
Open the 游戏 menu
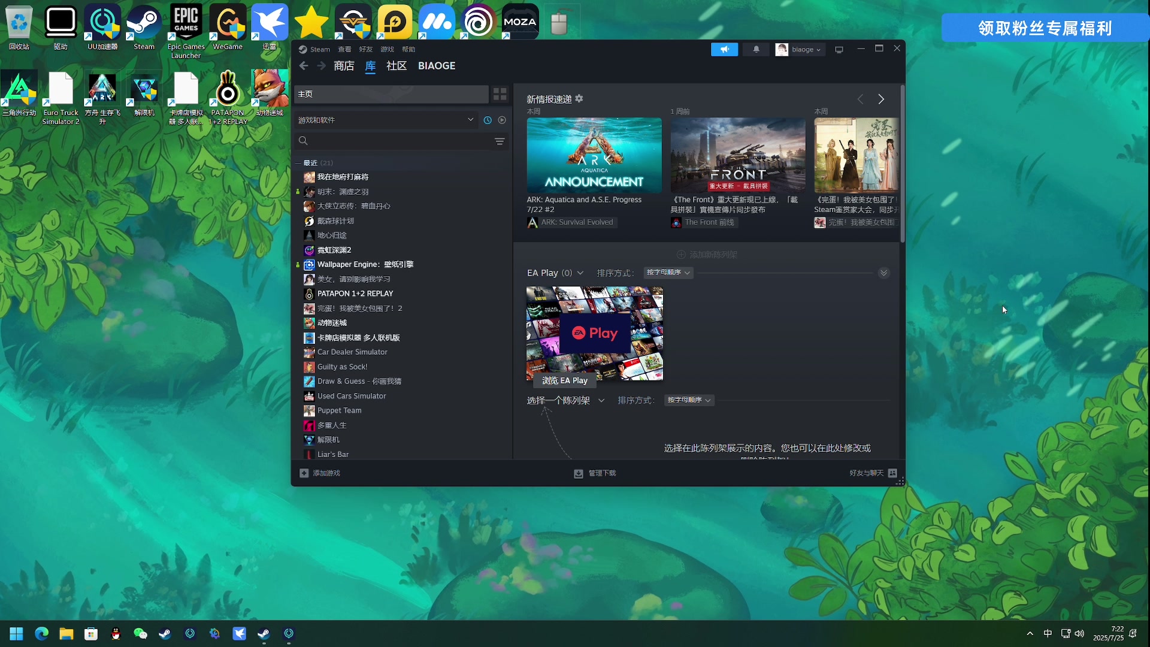tap(388, 50)
